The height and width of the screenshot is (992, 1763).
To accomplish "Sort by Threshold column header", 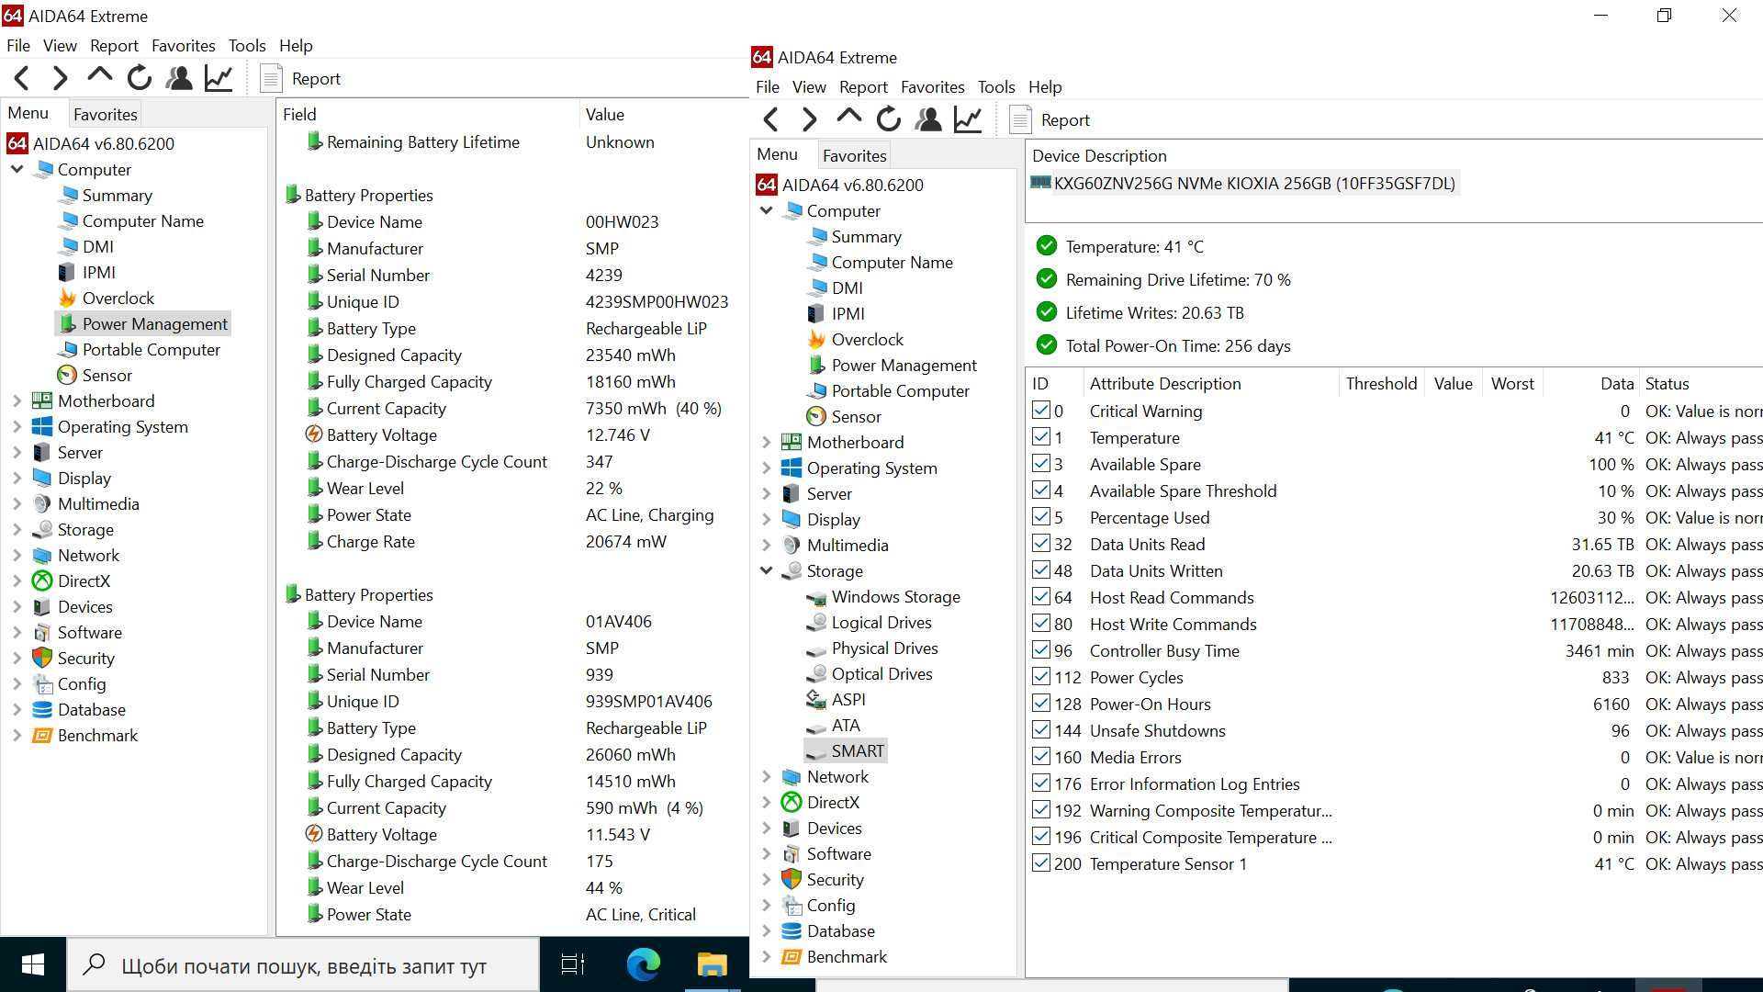I will (x=1381, y=383).
